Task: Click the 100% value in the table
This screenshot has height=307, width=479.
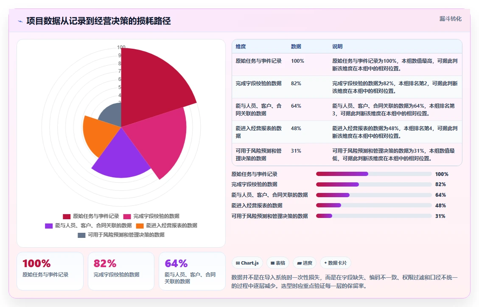Action: [297, 61]
